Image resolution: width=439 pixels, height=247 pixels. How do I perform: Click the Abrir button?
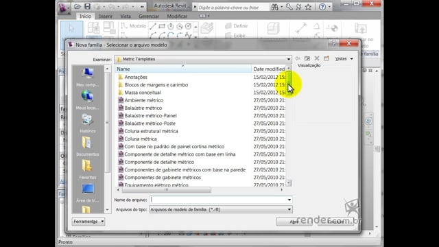[x=294, y=222]
